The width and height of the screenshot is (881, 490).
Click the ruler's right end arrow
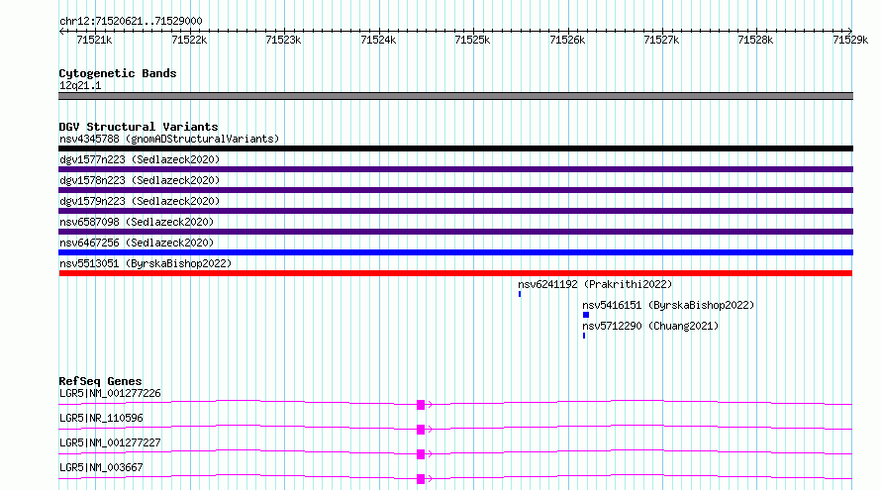pyautogui.click(x=849, y=31)
